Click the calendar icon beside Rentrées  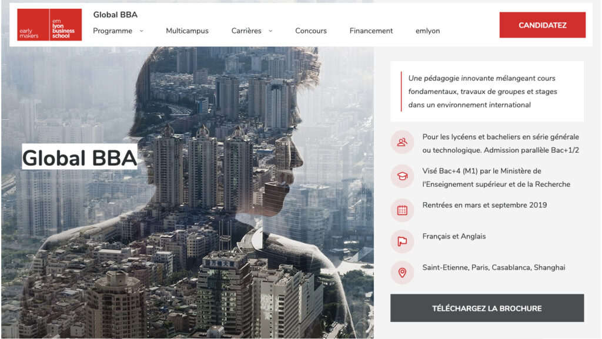point(402,210)
